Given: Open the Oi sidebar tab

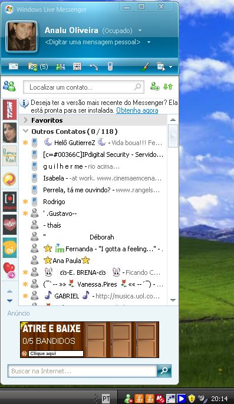Looking at the screenshot, I should 9,248.
